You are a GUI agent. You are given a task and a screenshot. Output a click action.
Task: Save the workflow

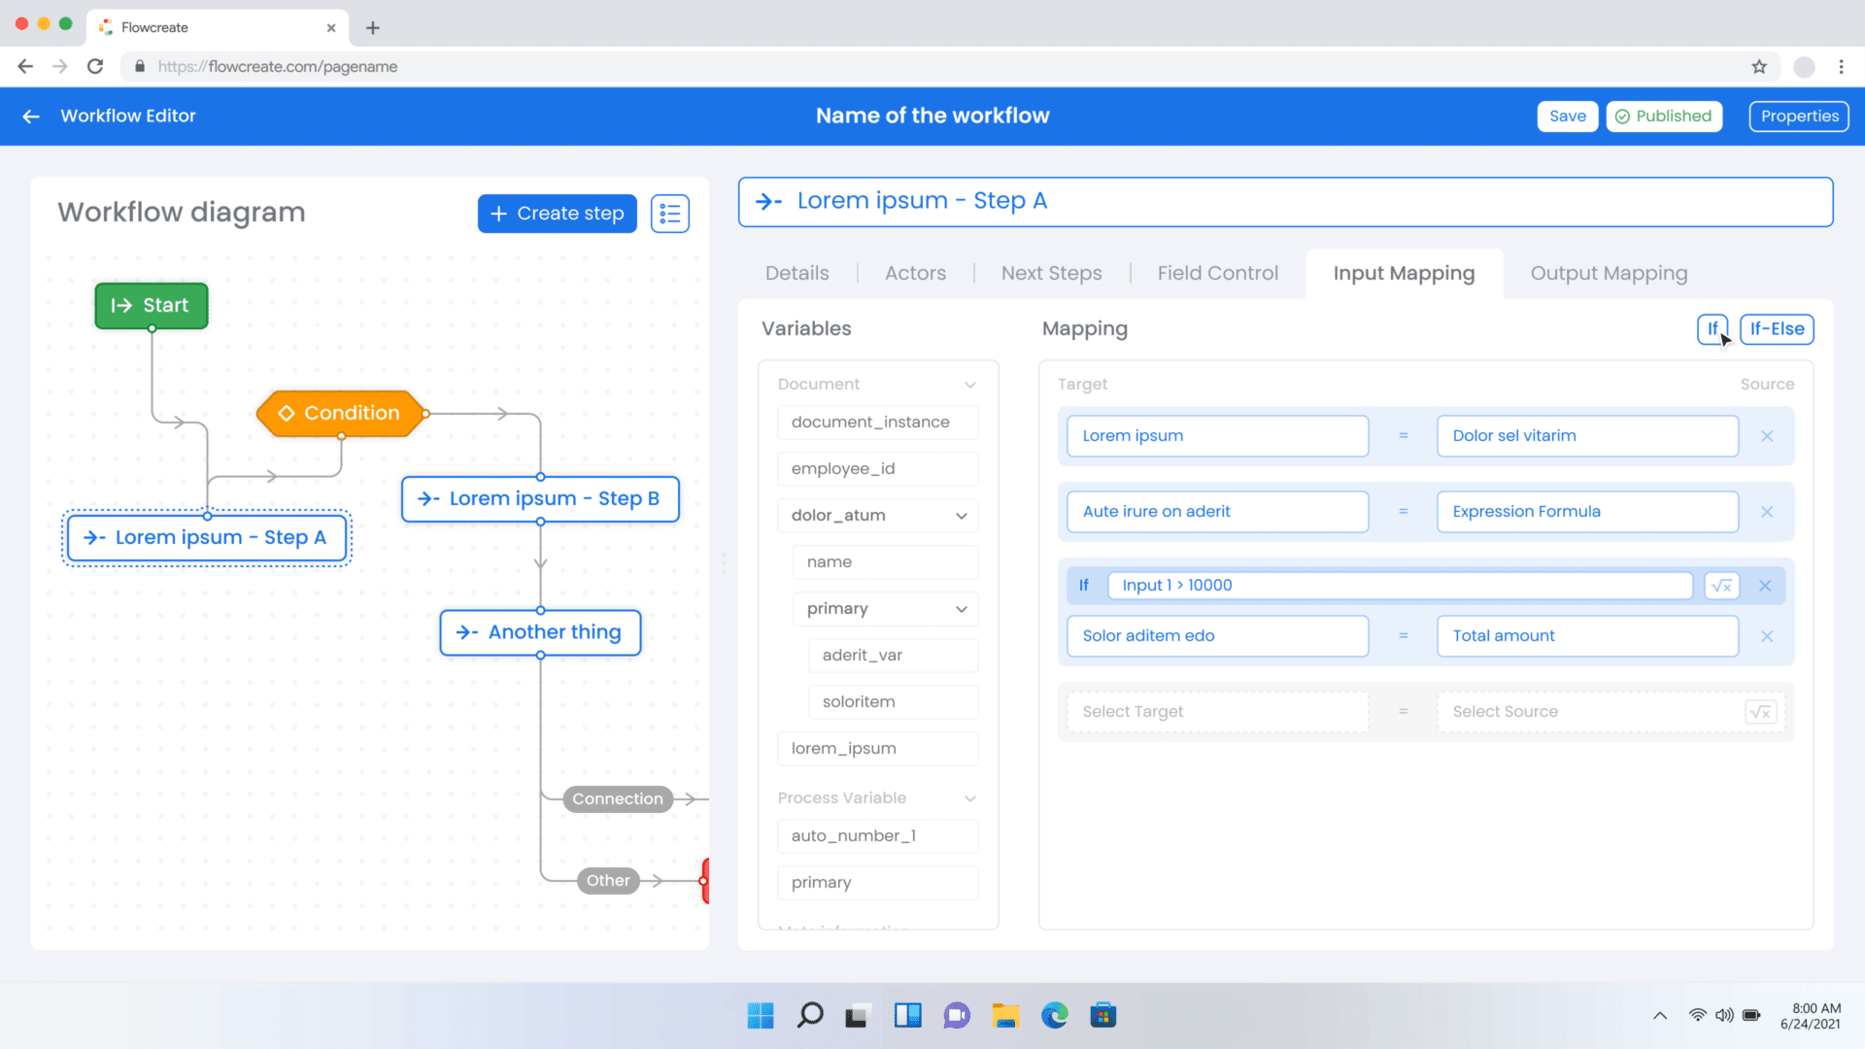coord(1567,116)
